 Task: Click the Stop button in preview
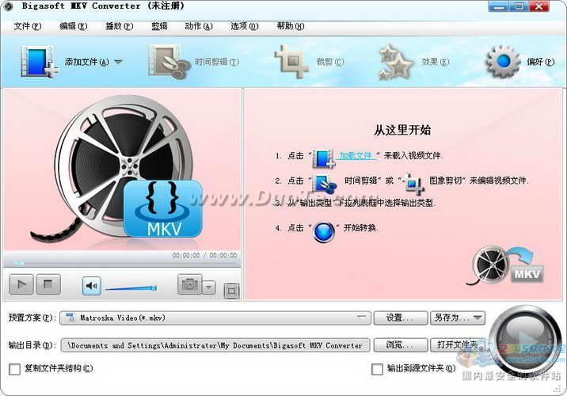pos(48,284)
